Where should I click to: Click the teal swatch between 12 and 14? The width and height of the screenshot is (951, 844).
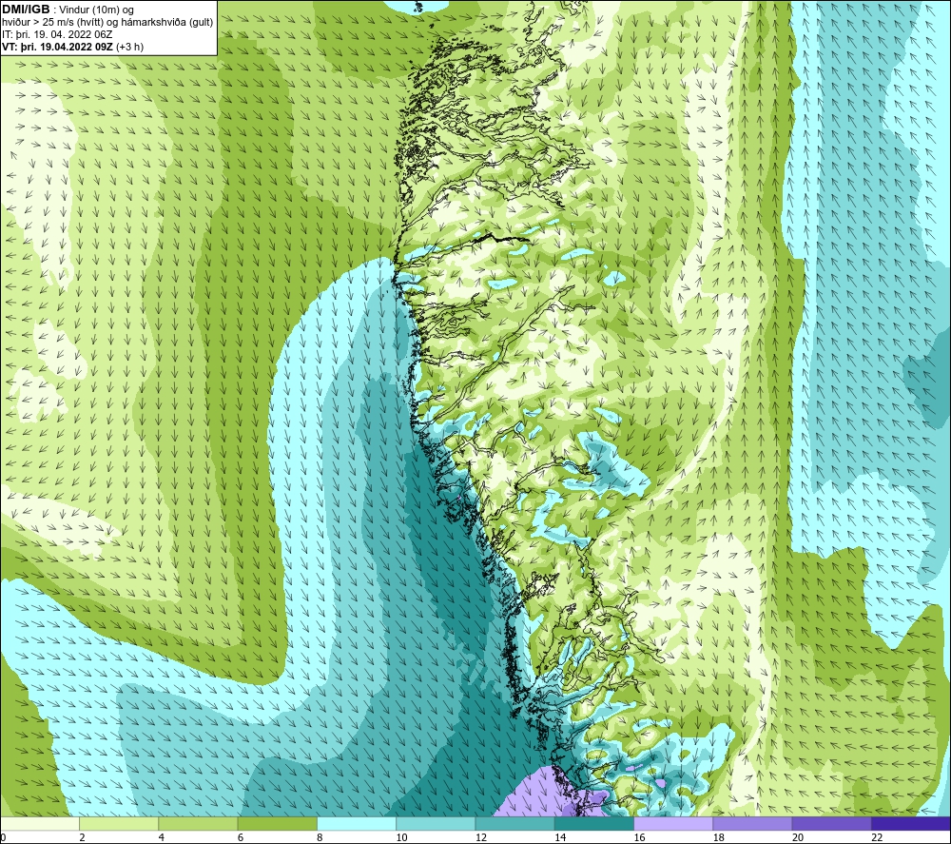514,823
